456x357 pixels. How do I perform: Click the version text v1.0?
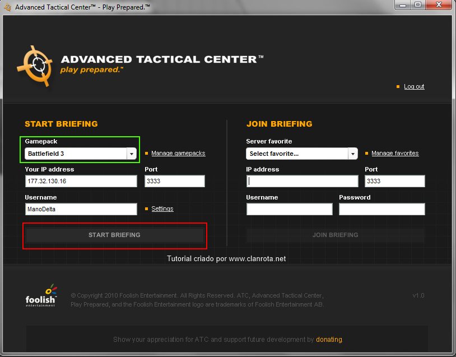(x=418, y=295)
